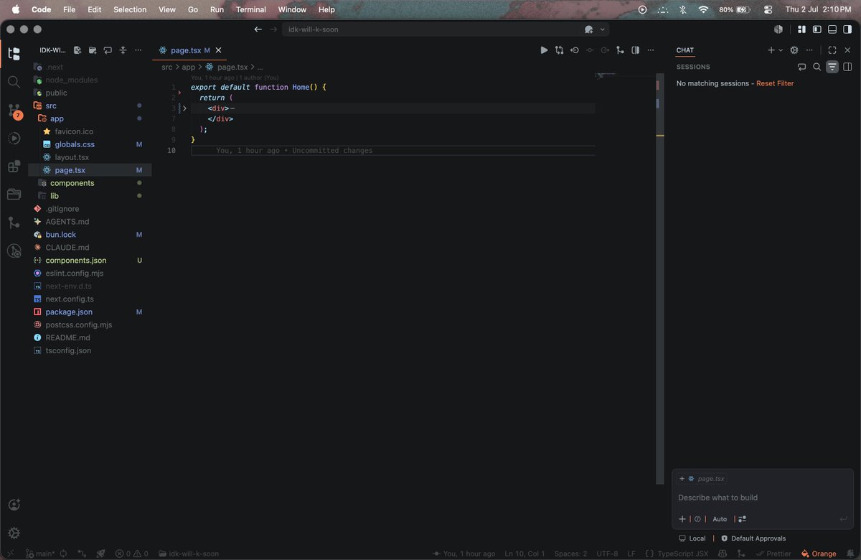Expand the node_modules folder
Image resolution: width=861 pixels, height=560 pixels.
tap(71, 80)
